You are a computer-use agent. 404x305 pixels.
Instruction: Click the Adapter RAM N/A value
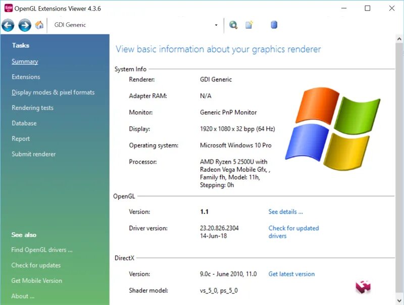pyautogui.click(x=206, y=96)
